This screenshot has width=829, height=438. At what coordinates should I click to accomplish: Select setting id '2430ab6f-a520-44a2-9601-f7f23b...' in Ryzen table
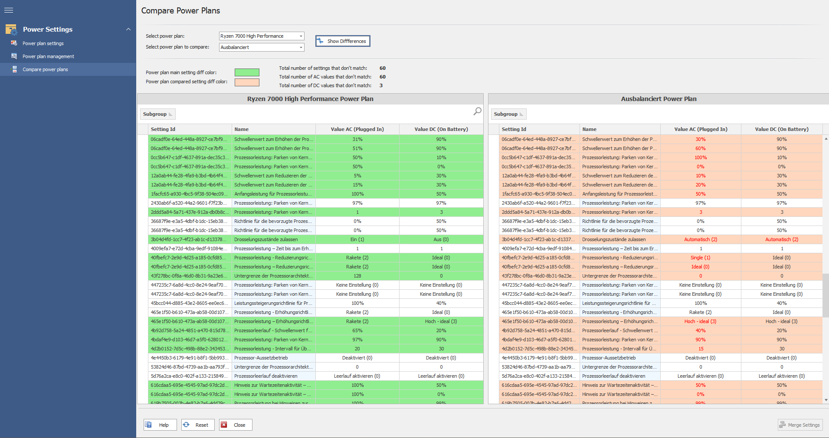190,203
